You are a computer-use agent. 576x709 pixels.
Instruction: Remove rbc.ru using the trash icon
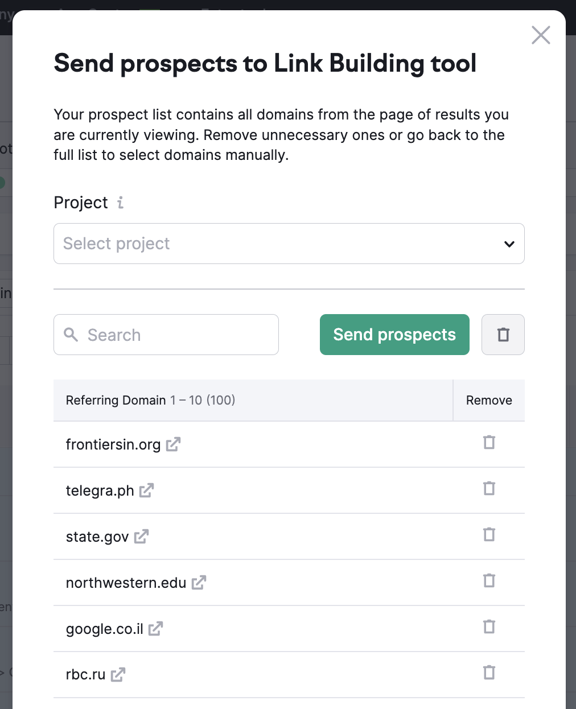pyautogui.click(x=489, y=673)
